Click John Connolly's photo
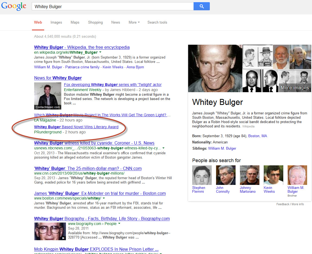Screen dimensions: 312x254 (226, 175)
